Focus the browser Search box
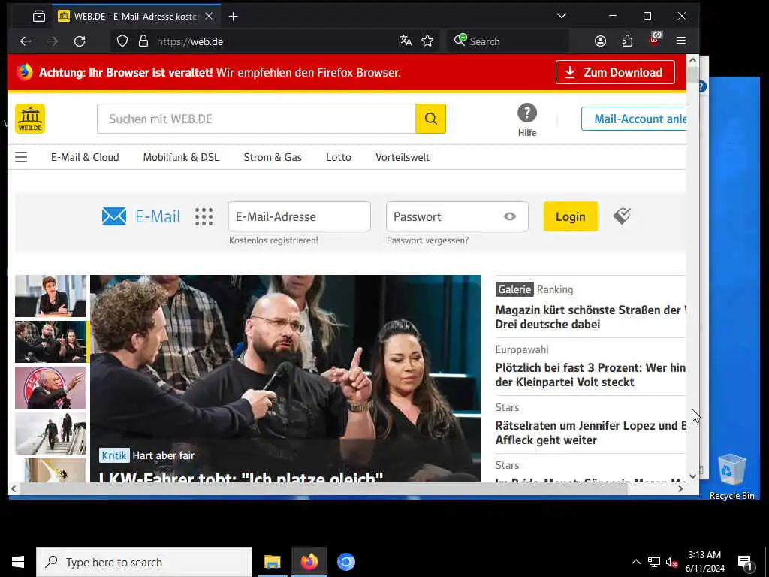769x577 pixels. point(508,41)
